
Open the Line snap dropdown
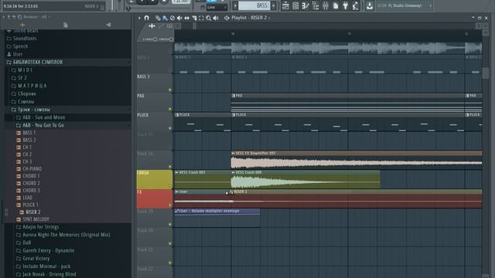(x=217, y=7)
